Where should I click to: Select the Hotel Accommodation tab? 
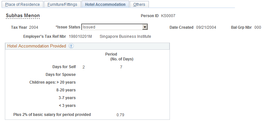click(x=105, y=5)
